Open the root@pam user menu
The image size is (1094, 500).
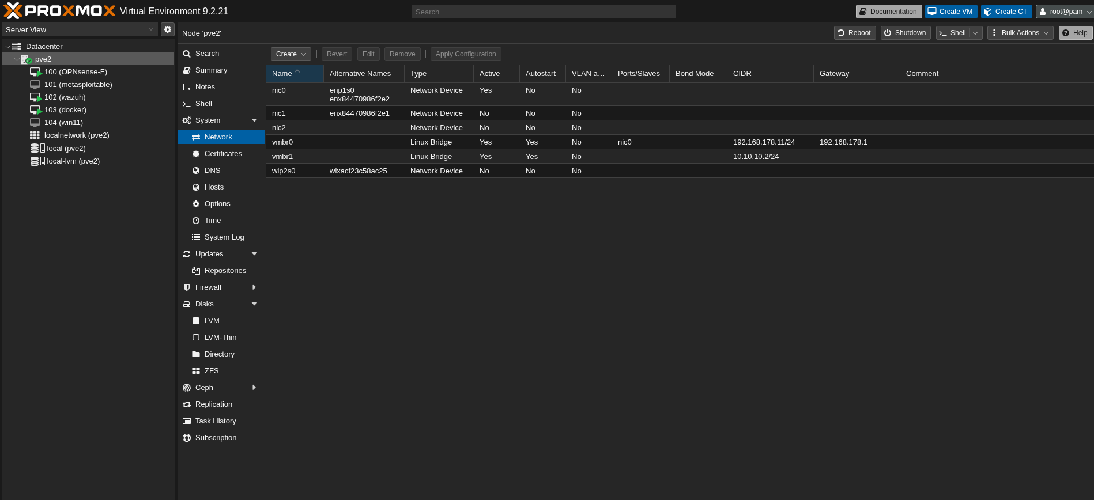tap(1065, 12)
